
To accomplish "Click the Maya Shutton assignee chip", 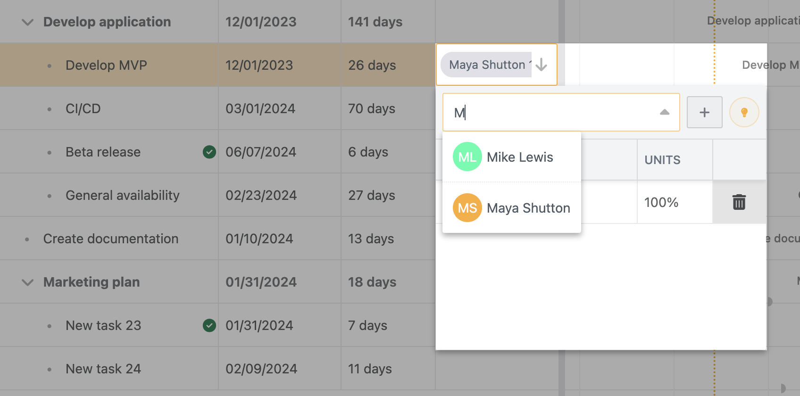I will point(486,65).
